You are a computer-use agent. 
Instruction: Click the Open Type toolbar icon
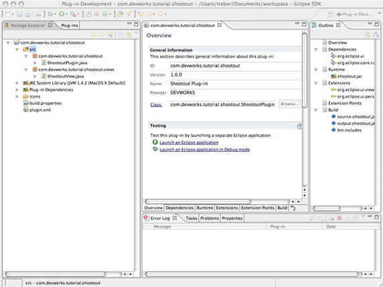point(120,14)
